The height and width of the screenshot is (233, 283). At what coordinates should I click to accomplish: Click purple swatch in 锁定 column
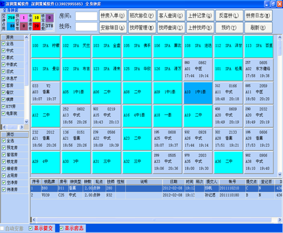coord(49,18)
